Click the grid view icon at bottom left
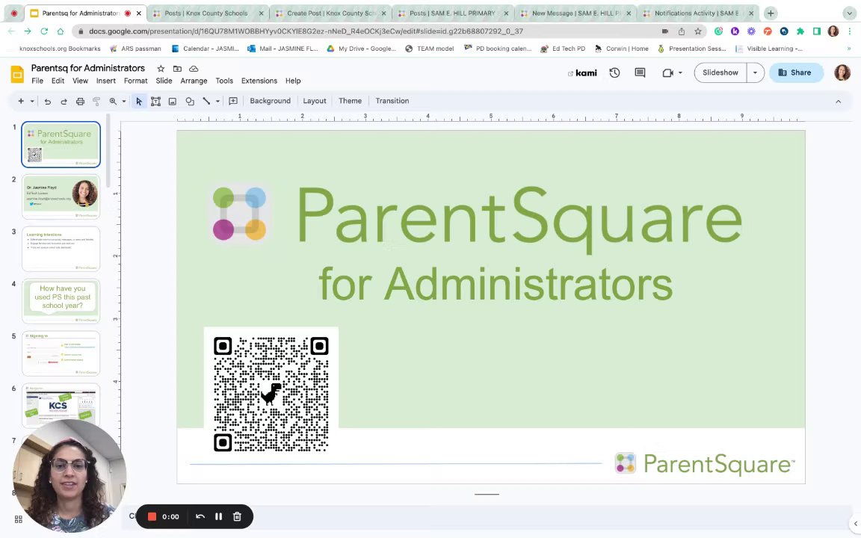Image resolution: width=861 pixels, height=538 pixels. [x=18, y=519]
